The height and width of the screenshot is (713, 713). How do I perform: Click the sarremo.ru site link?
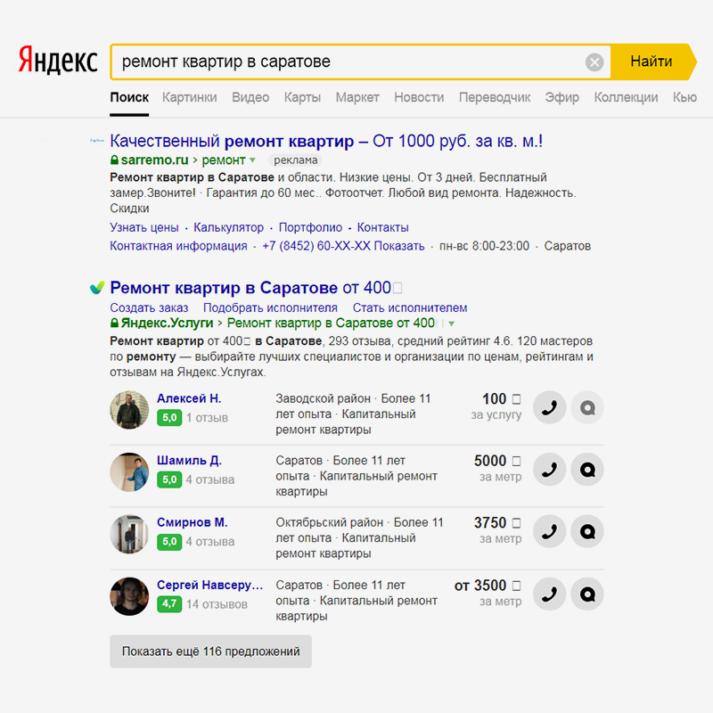pyautogui.click(x=154, y=160)
